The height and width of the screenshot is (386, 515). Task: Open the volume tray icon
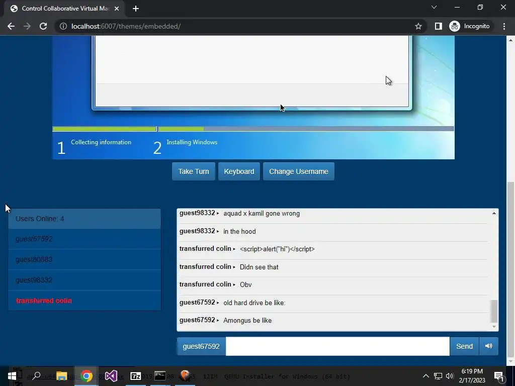click(450, 376)
